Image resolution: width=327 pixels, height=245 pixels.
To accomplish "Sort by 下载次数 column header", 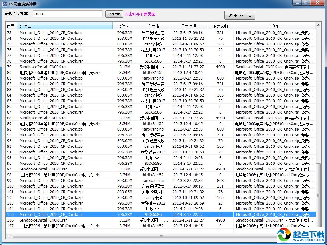I will point(220,26).
